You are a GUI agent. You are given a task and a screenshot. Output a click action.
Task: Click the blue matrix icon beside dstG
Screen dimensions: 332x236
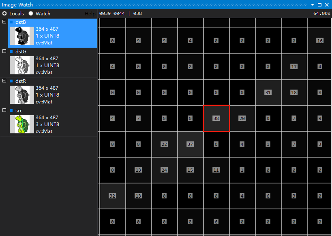coord(11,52)
